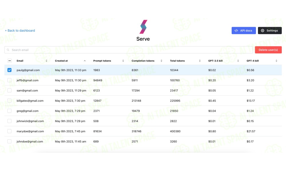Sort the table by GPT-3.5 bill
286x171 pixels.
[238, 61]
